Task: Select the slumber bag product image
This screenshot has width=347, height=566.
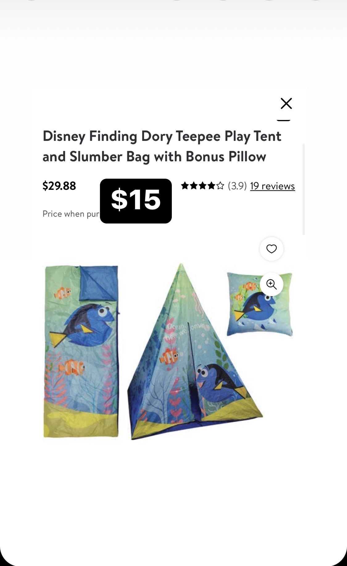Action: (x=81, y=351)
